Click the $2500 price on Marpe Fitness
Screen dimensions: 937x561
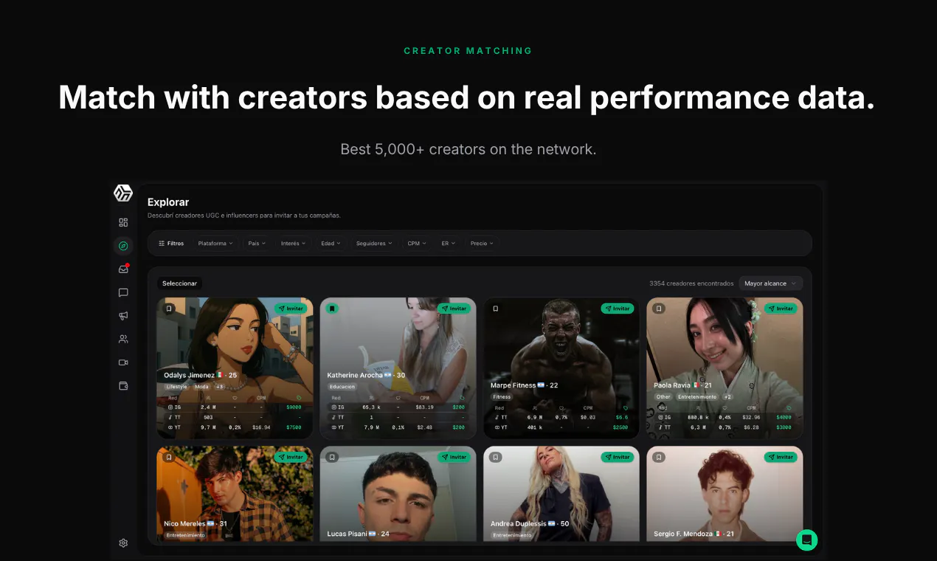click(x=620, y=427)
